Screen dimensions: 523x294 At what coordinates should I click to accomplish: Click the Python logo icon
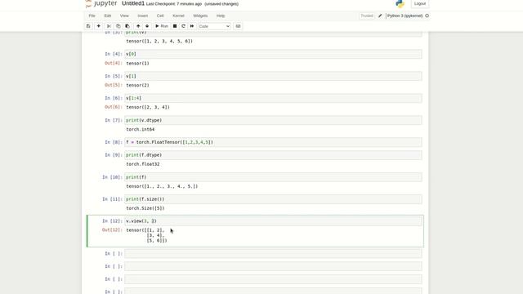pos(400,3)
